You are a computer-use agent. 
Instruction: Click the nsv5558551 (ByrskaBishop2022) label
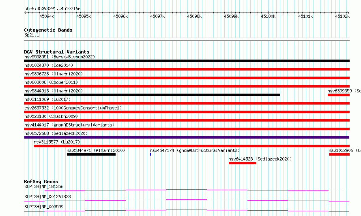pyautogui.click(x=60, y=57)
